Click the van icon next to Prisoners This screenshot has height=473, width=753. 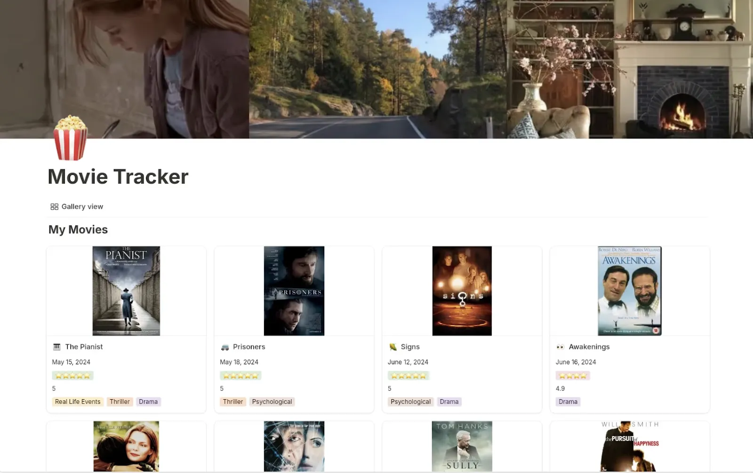click(x=225, y=347)
